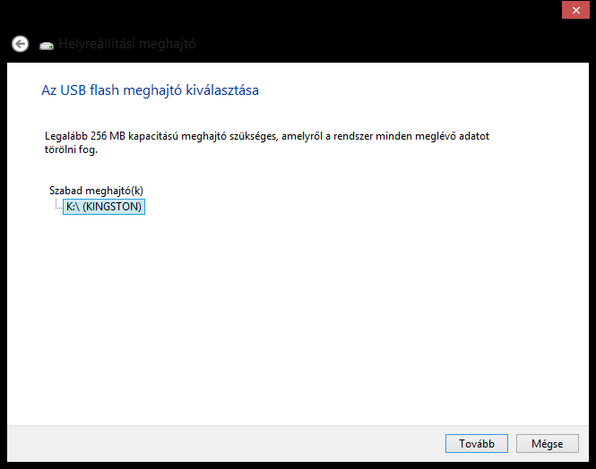Click the Legalább 256 MB description text
Viewport: 596px width, 469px height.
267,142
